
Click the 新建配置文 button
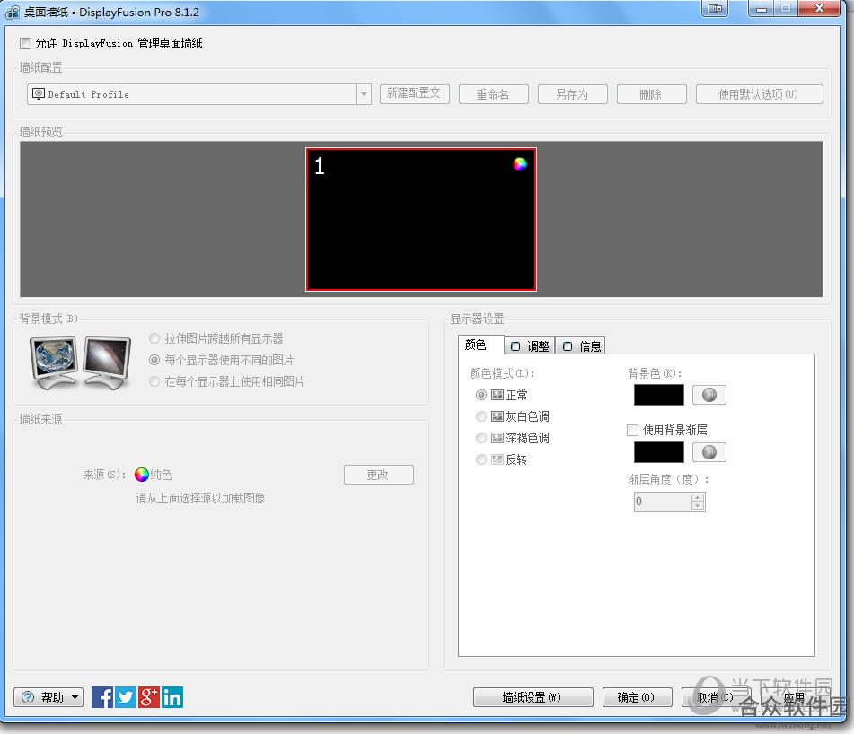point(415,93)
